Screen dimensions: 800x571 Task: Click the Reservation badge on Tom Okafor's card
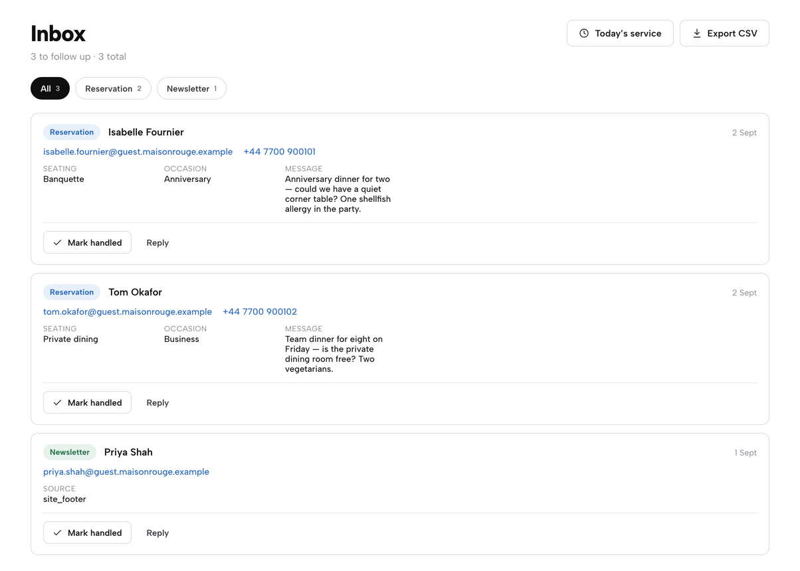click(72, 292)
